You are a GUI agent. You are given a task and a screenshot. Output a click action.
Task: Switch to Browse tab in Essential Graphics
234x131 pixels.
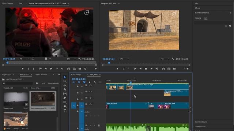click(x=198, y=18)
